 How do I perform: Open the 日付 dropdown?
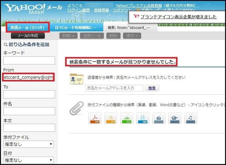click(x=29, y=160)
